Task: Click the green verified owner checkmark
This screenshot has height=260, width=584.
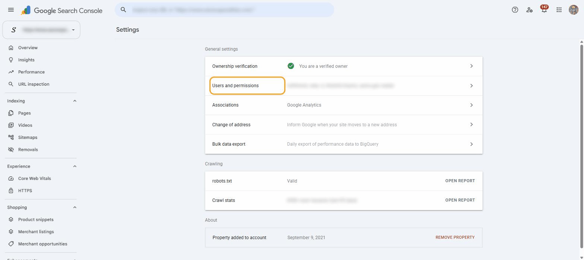Action: pos(291,66)
